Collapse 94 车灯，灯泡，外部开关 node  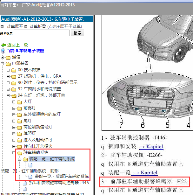tap(8, 95)
